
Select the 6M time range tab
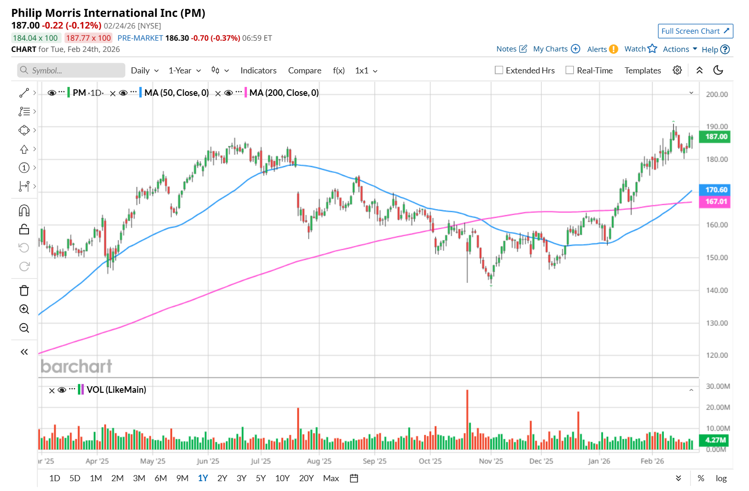click(160, 478)
